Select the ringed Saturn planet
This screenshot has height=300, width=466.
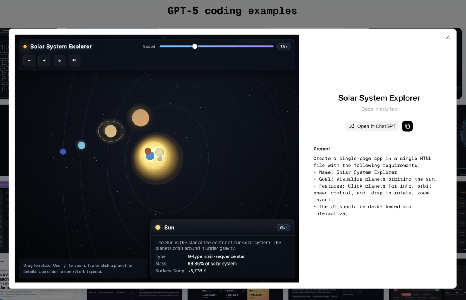point(111,131)
